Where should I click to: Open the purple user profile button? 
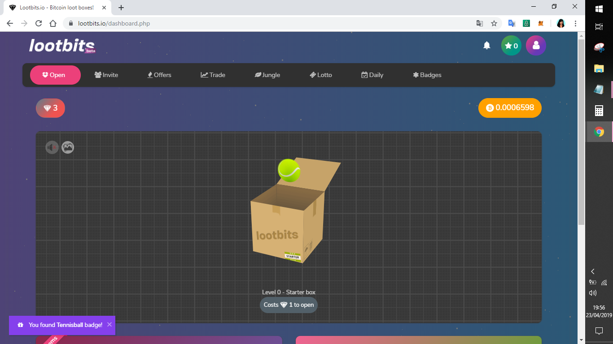536,45
